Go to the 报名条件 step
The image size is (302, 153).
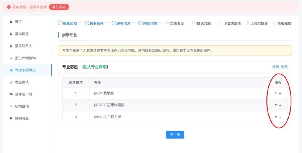click(96, 23)
